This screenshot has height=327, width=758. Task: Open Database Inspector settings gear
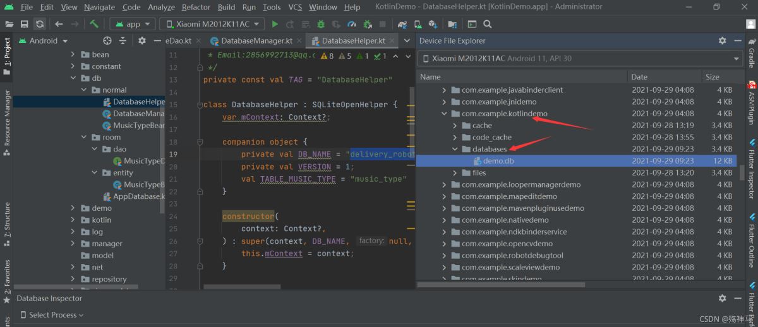(722, 298)
